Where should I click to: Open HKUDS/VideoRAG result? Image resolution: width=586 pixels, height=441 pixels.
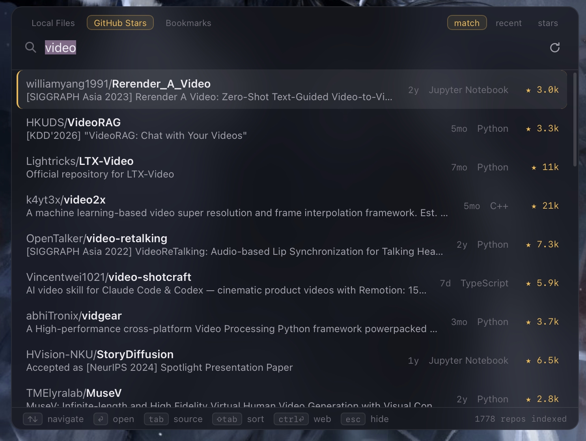[x=292, y=129]
